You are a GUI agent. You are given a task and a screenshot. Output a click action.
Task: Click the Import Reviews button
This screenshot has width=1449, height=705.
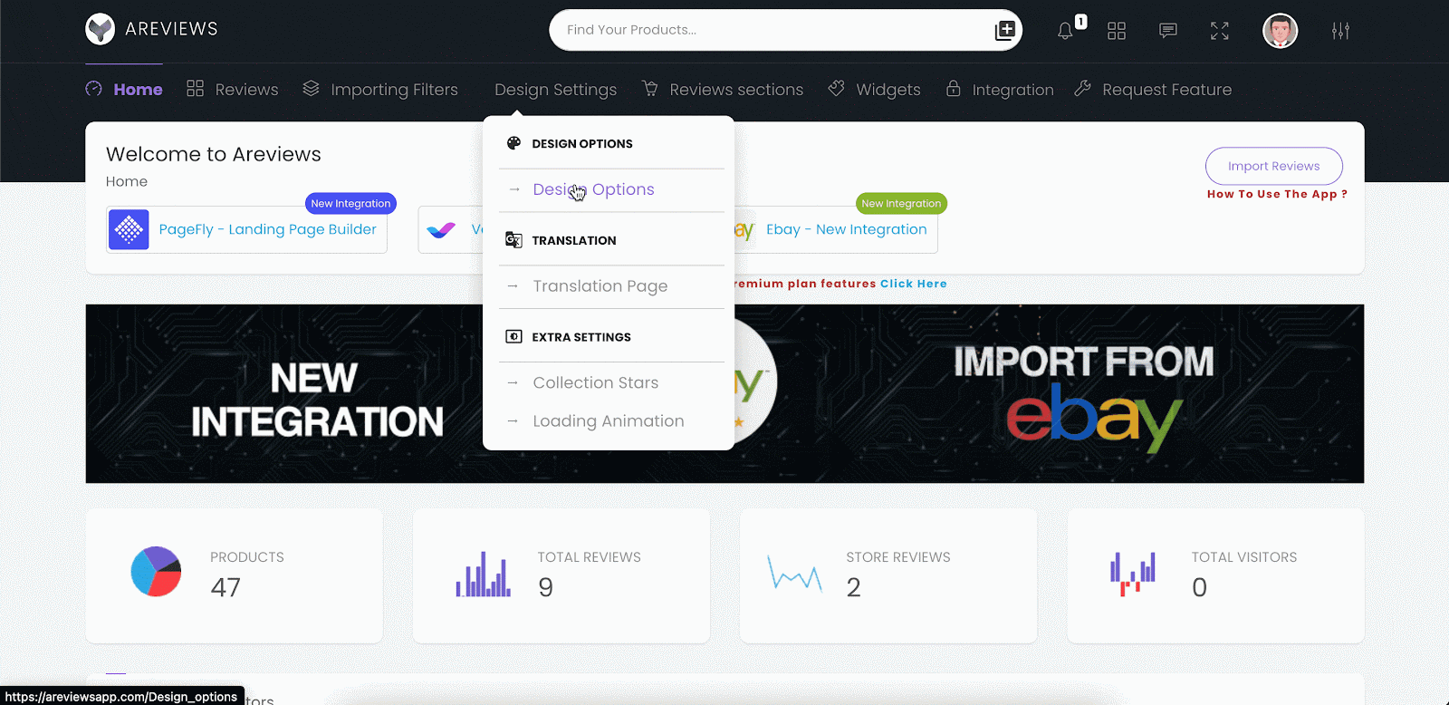tap(1273, 166)
